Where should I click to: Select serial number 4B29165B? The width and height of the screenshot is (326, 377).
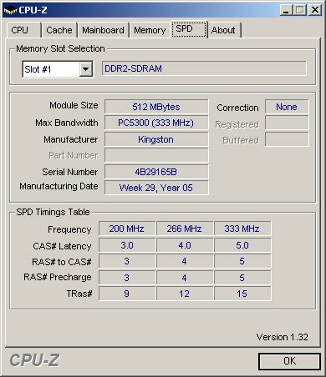point(156,172)
